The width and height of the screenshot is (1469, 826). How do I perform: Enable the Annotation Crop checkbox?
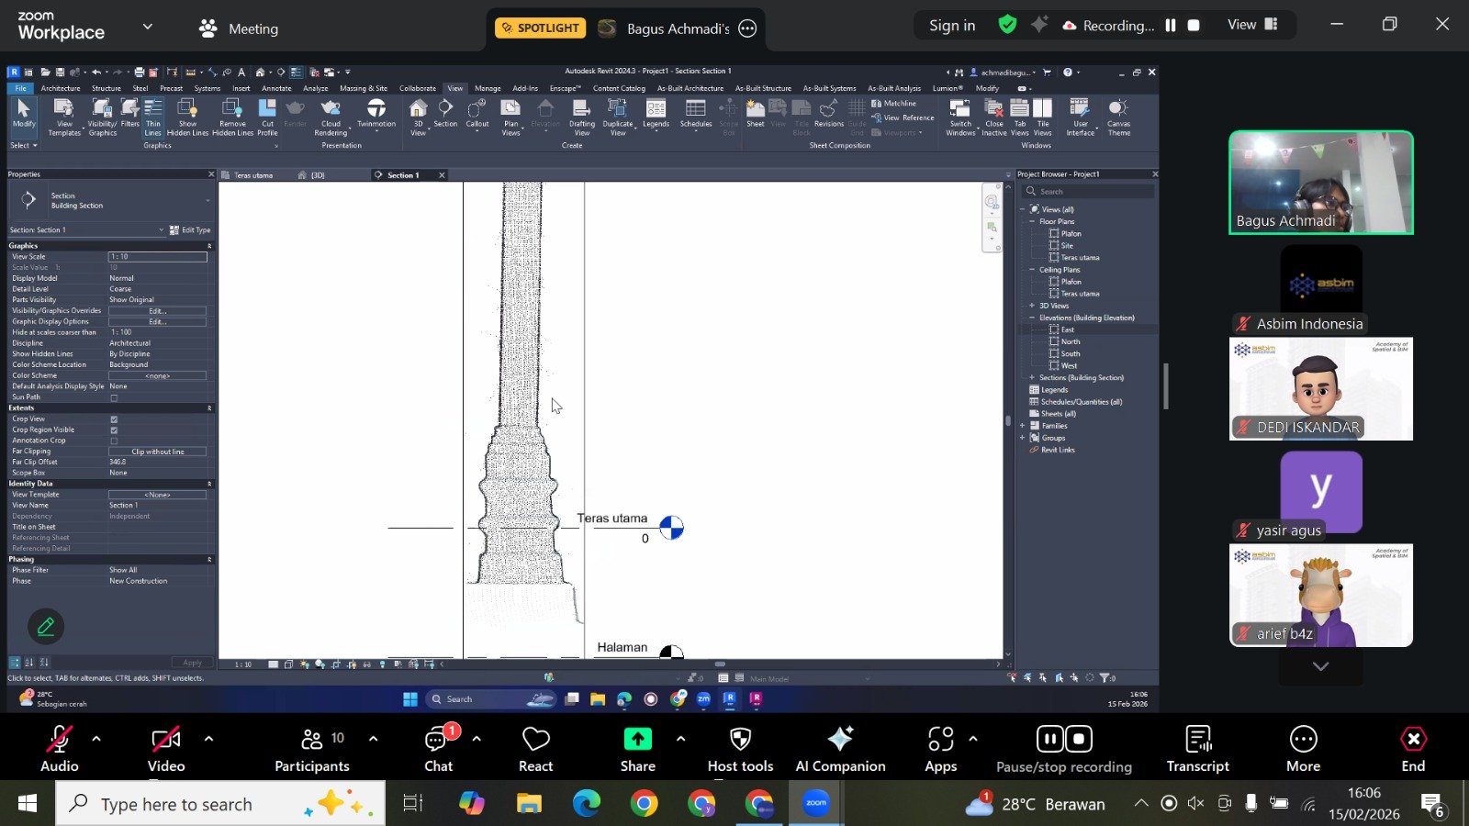pos(114,441)
